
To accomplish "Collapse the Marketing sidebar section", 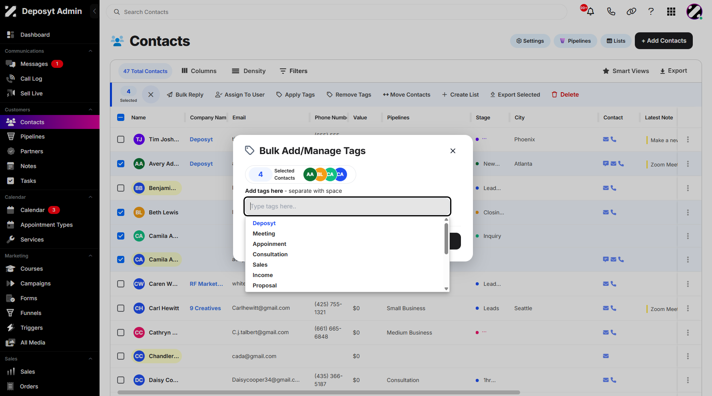I will (90, 256).
